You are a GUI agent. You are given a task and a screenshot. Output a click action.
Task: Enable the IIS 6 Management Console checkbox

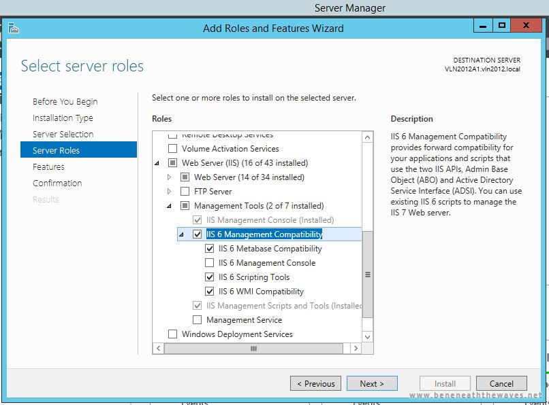[209, 263]
